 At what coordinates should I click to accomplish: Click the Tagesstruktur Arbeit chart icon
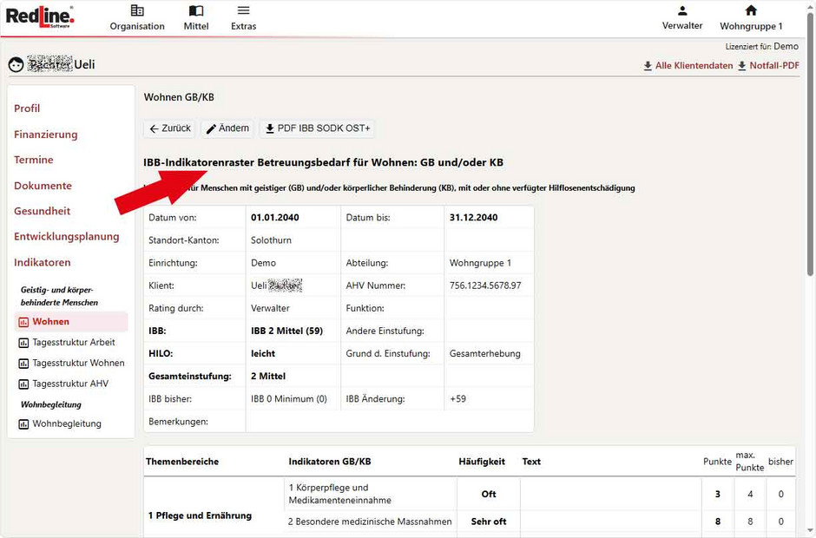[x=23, y=343]
